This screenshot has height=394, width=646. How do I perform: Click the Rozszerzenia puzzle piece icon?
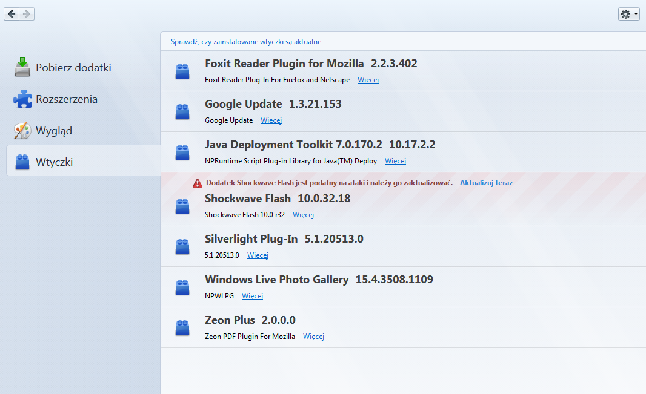coord(22,99)
